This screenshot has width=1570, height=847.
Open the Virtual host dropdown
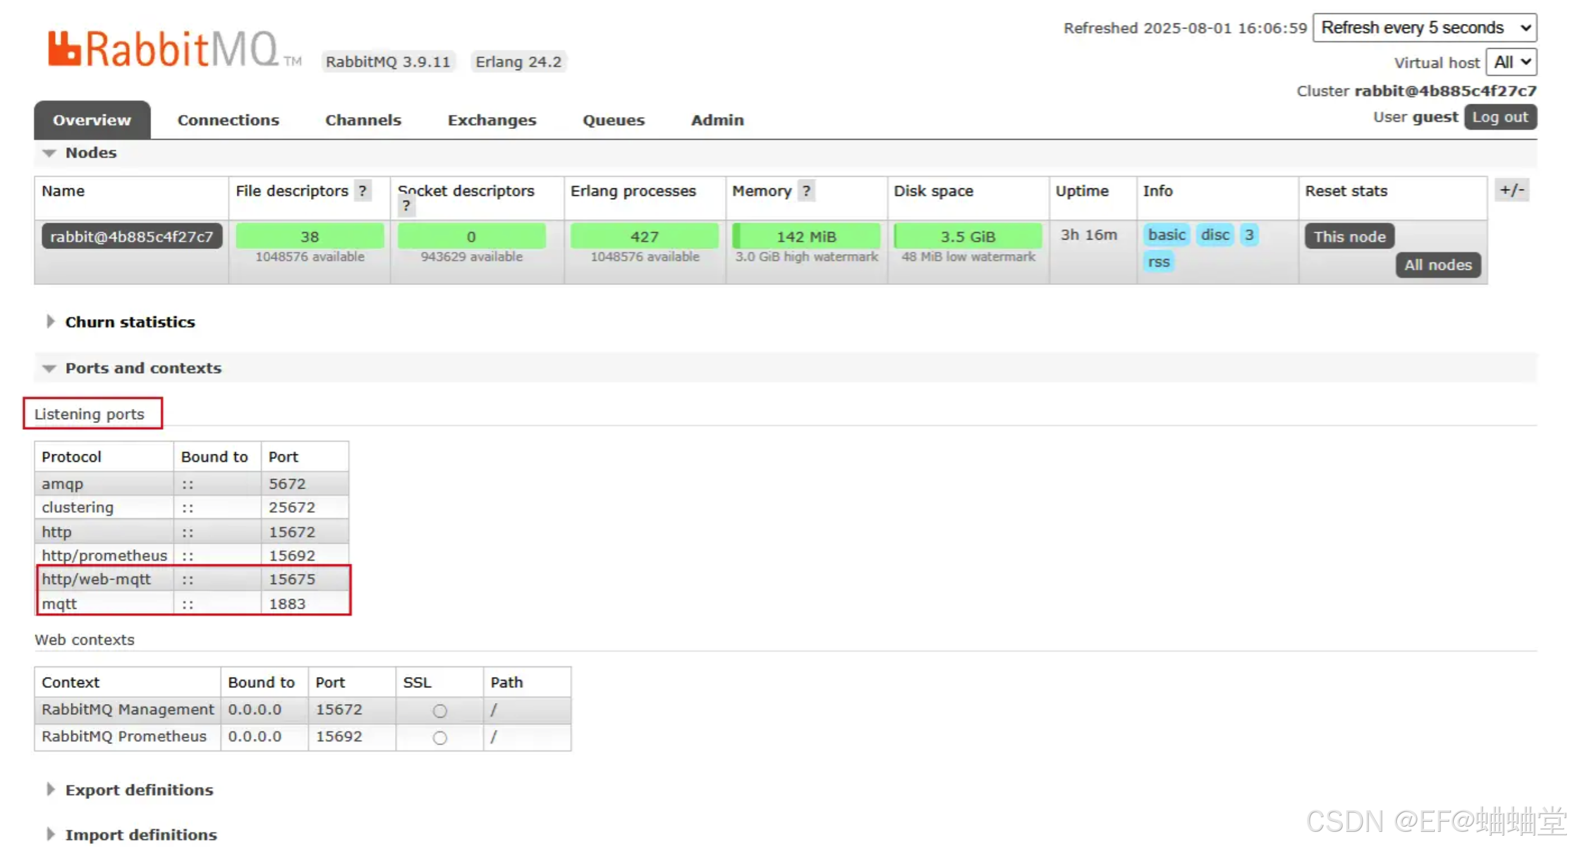click(x=1511, y=62)
